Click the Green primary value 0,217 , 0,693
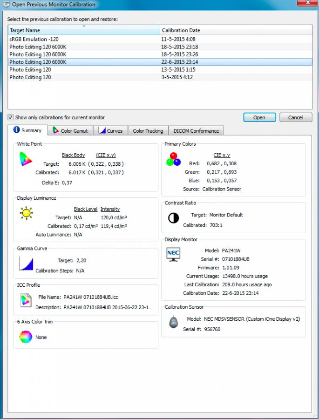 tap(222, 172)
